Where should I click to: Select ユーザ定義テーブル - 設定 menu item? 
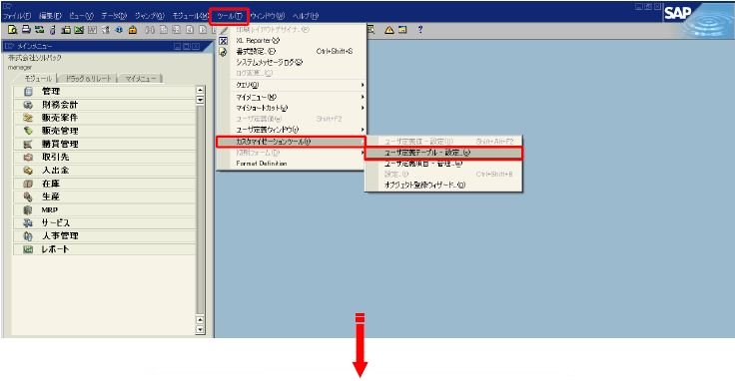(x=443, y=153)
